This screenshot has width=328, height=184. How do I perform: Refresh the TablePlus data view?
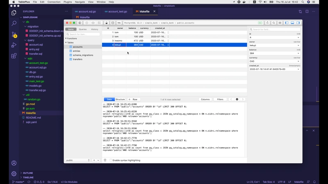[267, 23]
